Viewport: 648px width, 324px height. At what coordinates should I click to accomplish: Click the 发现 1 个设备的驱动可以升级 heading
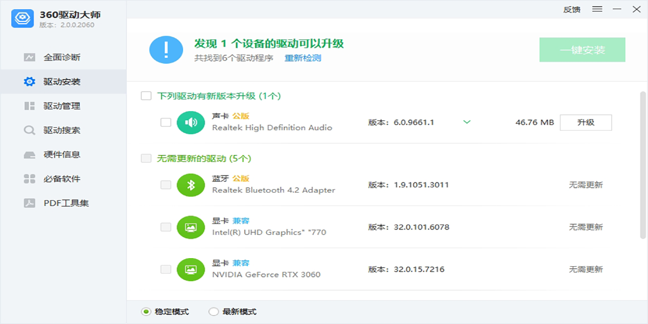click(x=269, y=44)
